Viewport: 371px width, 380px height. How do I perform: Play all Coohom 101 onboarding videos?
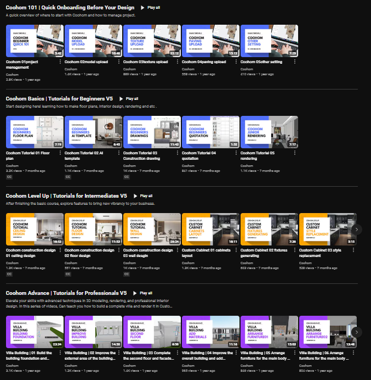[150, 8]
